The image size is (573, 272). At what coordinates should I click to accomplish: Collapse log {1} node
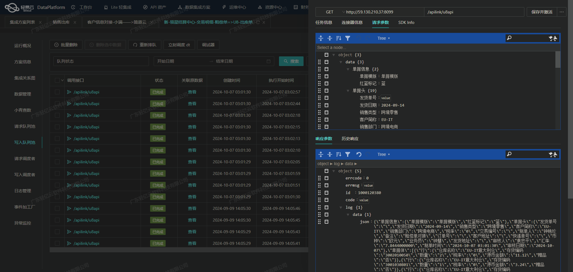point(341,208)
